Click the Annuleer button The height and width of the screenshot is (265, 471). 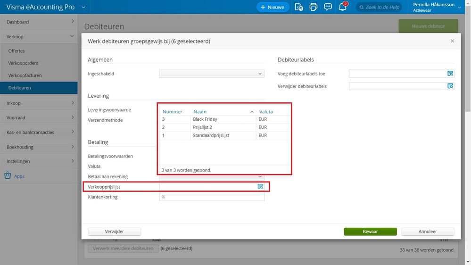(428, 232)
